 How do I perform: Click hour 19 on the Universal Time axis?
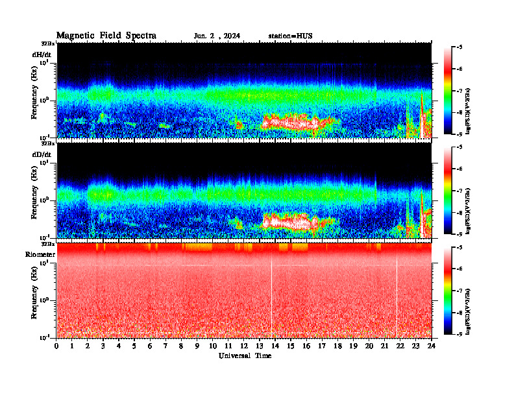[x=353, y=346]
